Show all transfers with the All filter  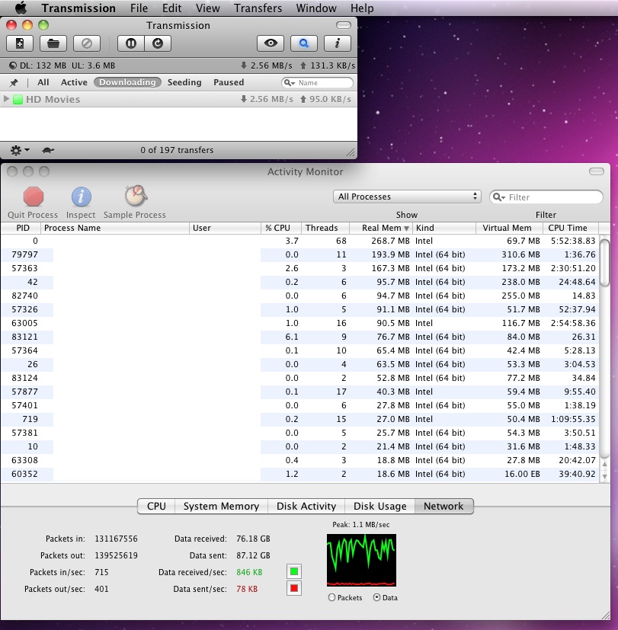tap(43, 82)
